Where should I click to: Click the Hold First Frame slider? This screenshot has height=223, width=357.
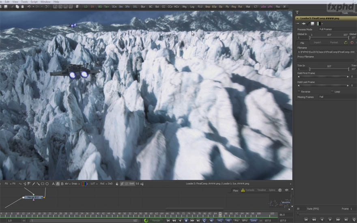323,77
